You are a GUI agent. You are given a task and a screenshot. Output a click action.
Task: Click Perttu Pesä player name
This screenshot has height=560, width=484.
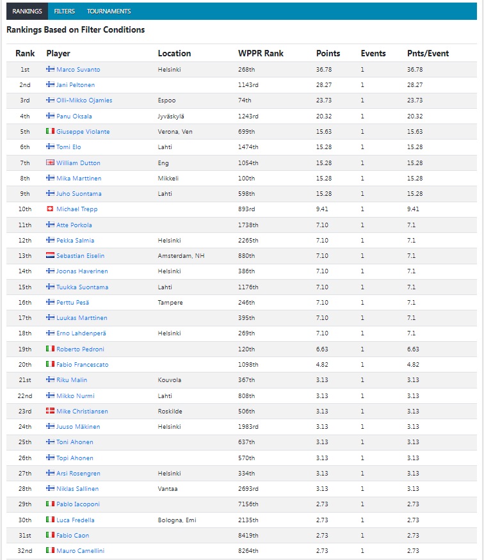point(73,302)
